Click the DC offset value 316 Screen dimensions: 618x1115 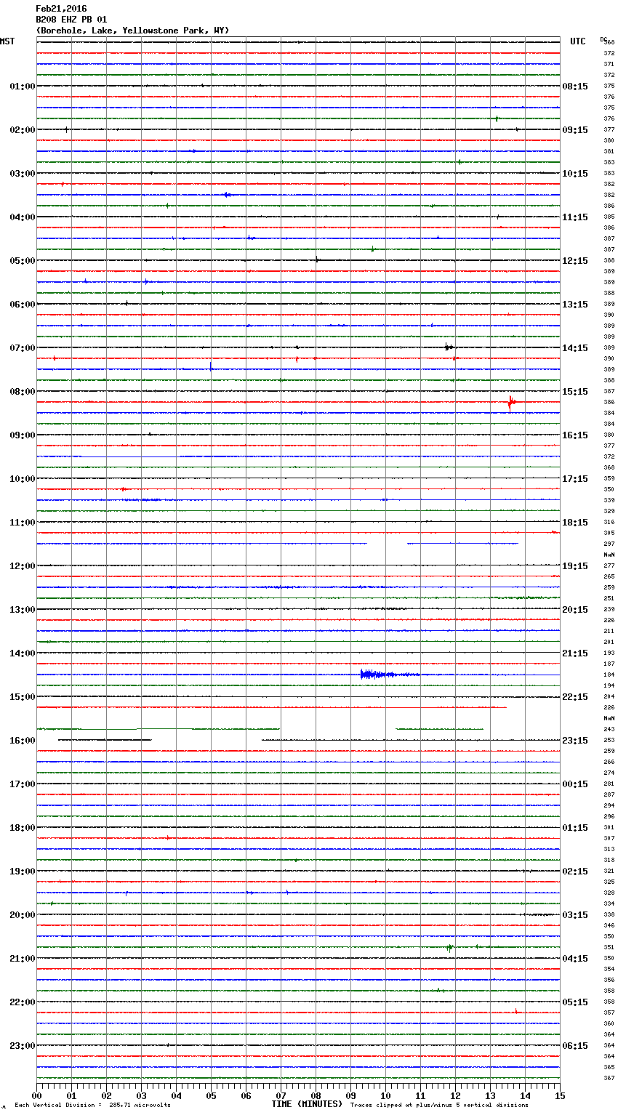[x=609, y=523]
